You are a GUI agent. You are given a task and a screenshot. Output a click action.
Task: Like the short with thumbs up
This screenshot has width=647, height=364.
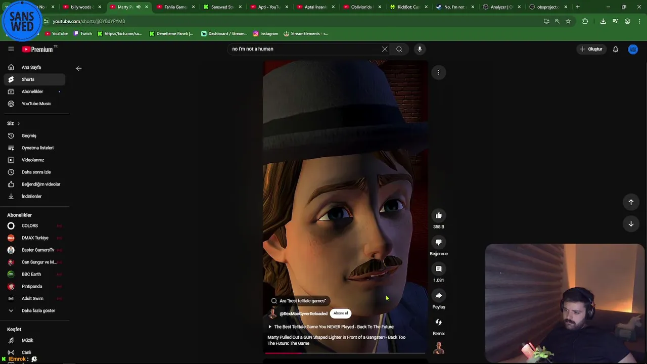point(439,215)
